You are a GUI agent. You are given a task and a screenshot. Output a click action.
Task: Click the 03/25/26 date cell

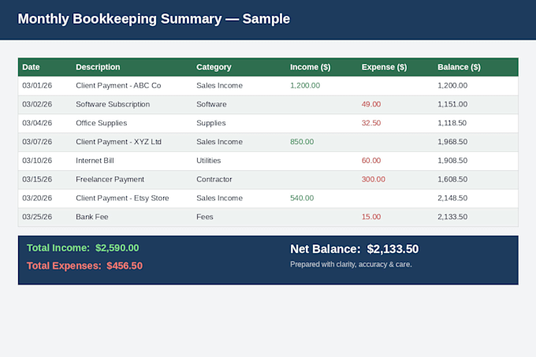pos(37,217)
